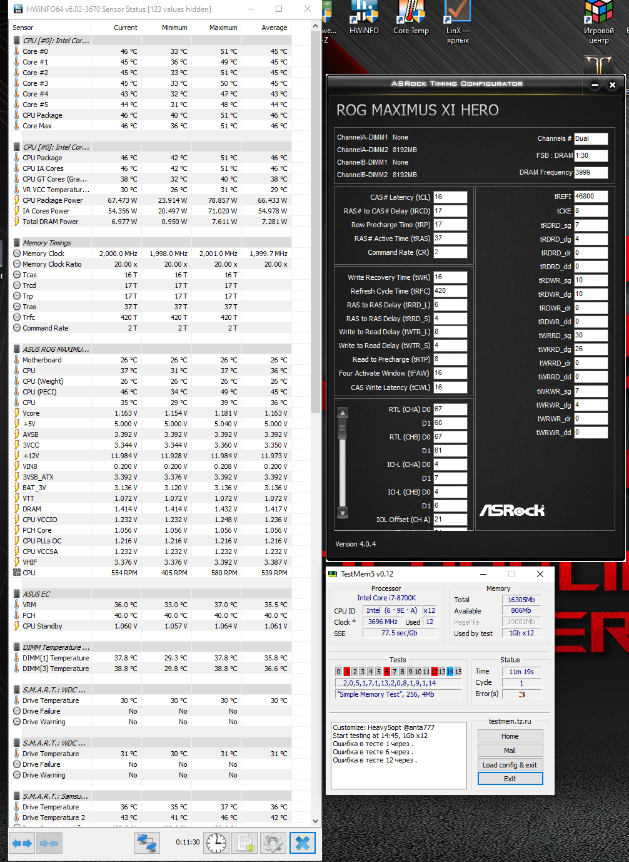Image resolution: width=629 pixels, height=862 pixels.
Task: Click ROG MAXIMUS XI HERO title text
Action: 418,110
